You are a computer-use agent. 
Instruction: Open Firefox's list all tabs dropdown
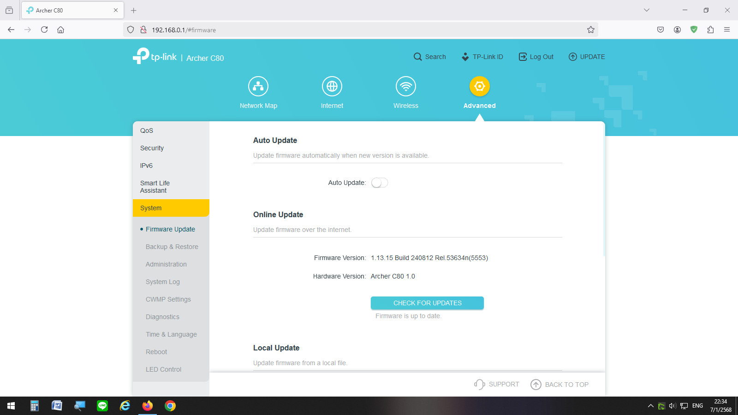pos(647,10)
